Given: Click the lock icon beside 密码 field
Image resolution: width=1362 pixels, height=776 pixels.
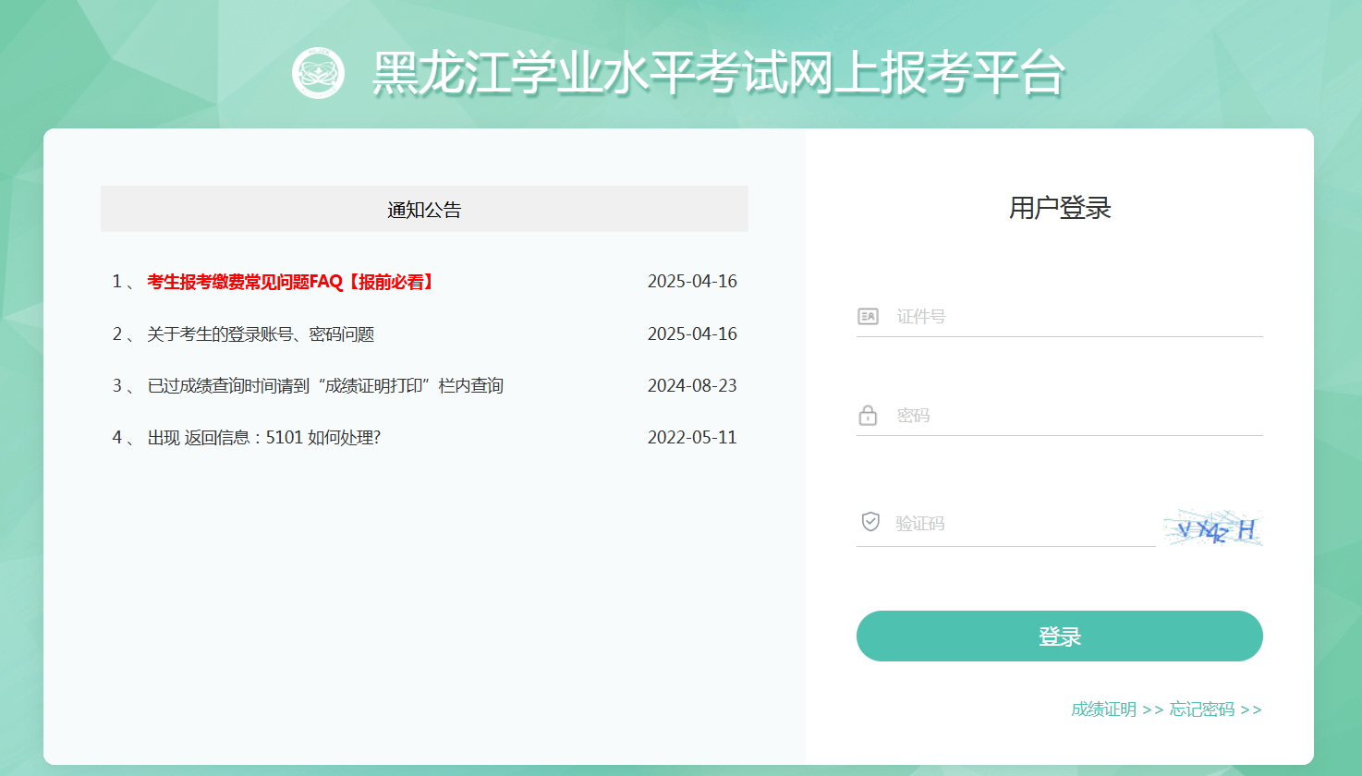Looking at the screenshot, I should tap(868, 416).
